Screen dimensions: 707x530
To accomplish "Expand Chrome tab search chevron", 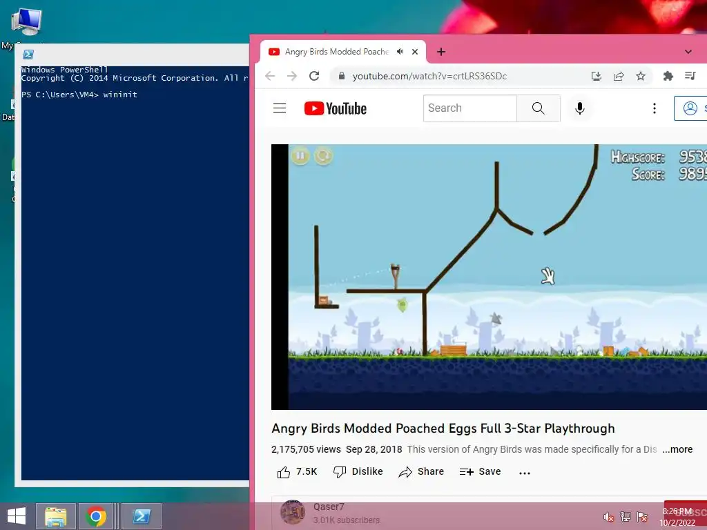I will click(688, 52).
